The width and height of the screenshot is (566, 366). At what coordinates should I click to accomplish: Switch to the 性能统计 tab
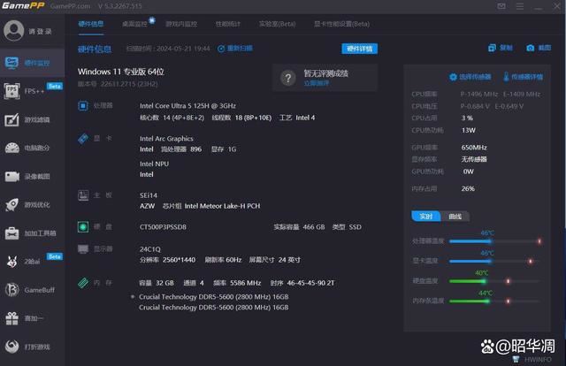point(227,24)
